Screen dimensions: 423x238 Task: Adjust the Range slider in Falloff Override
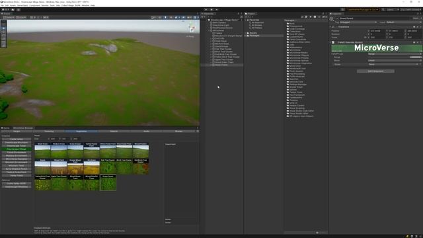pyautogui.click(x=395, y=58)
